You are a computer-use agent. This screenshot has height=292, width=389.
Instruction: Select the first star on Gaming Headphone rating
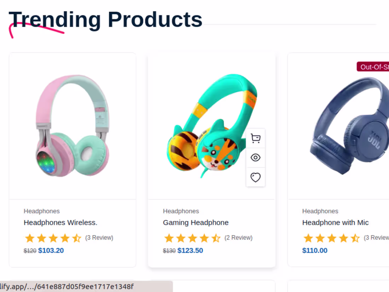(168, 238)
